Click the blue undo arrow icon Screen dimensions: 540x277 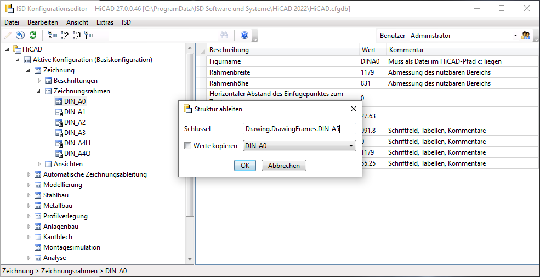20,35
